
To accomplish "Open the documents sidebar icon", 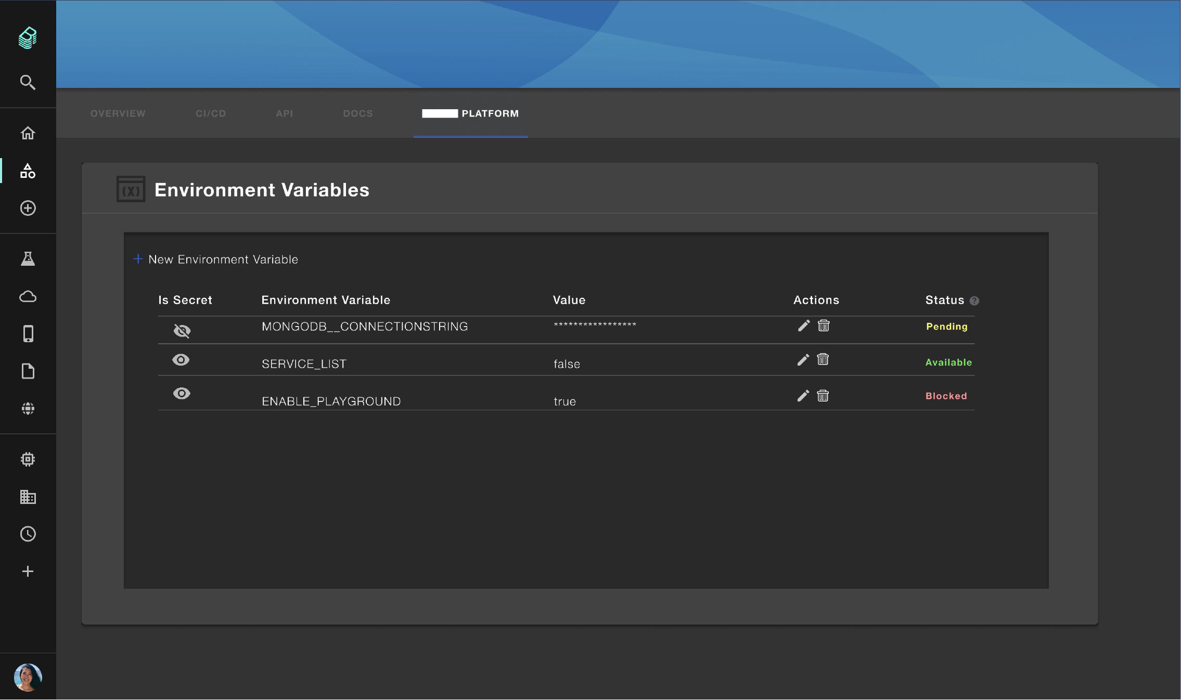I will [28, 371].
